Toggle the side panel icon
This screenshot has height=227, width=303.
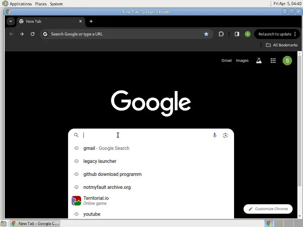coord(237,34)
